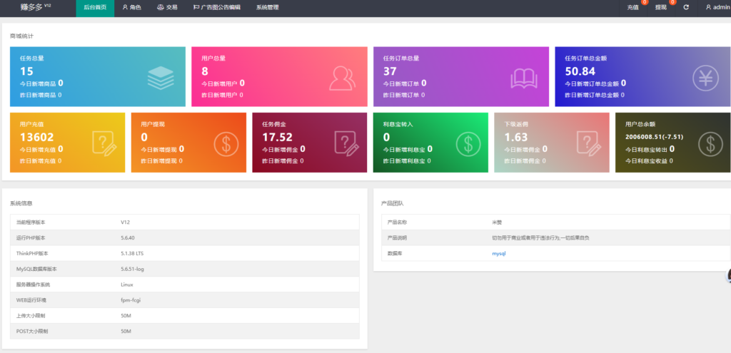Click the 充值 notification button
This screenshot has height=353, width=731.
click(x=633, y=7)
